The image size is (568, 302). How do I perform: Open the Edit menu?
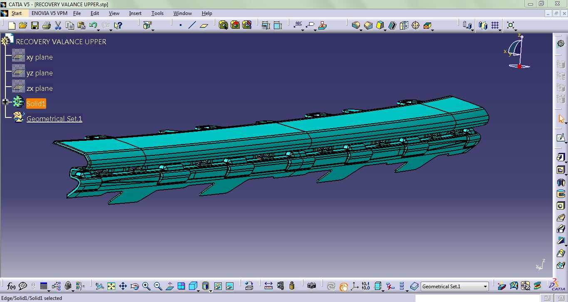(x=95, y=13)
